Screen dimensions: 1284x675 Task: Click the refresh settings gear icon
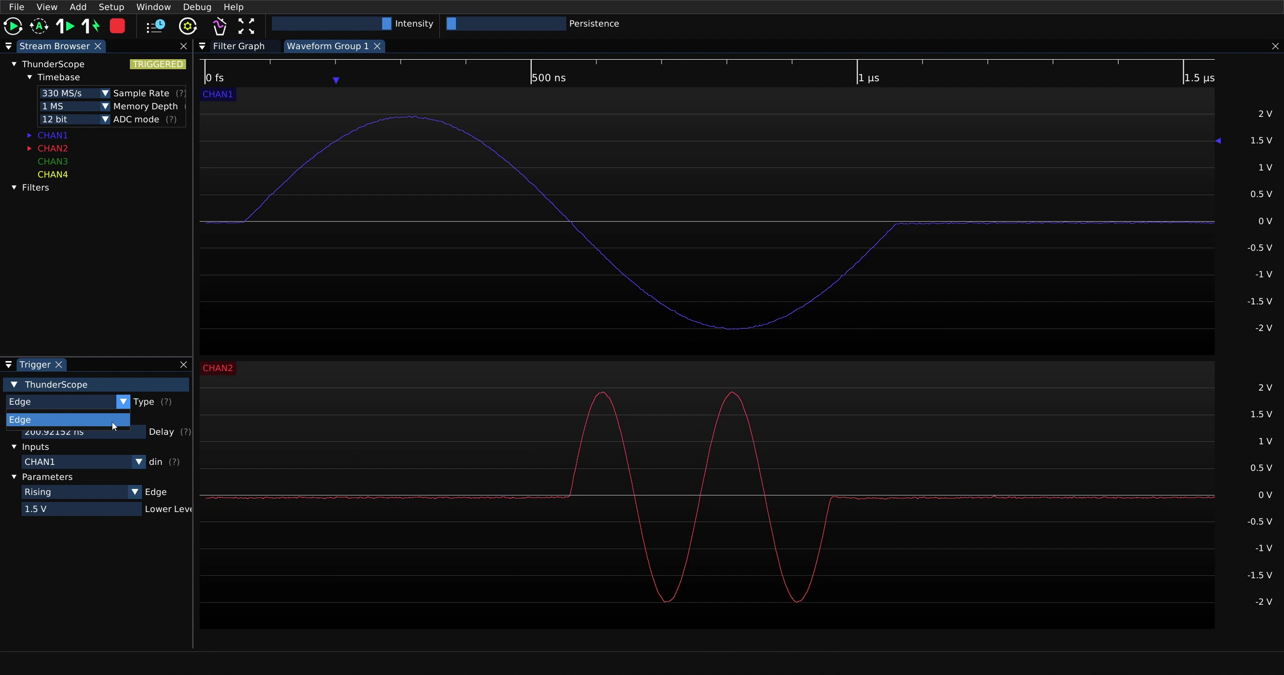(188, 26)
